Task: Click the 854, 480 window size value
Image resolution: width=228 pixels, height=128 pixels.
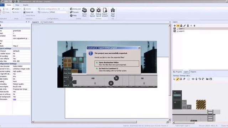Action: pos(16,61)
